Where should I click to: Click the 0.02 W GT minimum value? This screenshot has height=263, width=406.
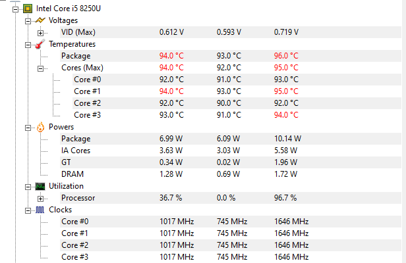(228, 162)
